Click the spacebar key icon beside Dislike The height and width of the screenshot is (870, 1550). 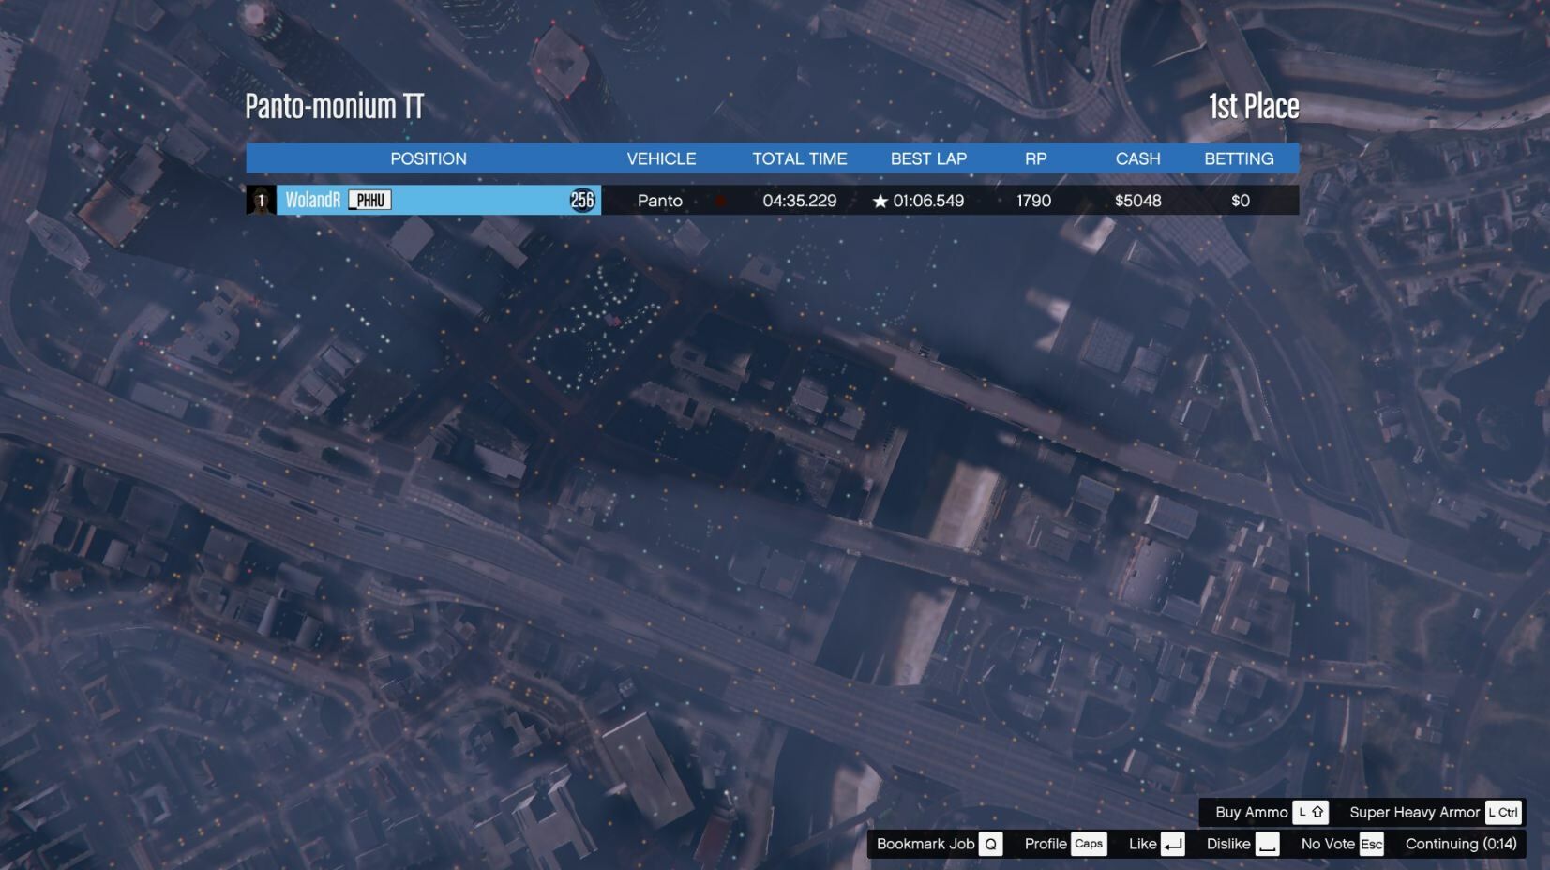tap(1267, 844)
